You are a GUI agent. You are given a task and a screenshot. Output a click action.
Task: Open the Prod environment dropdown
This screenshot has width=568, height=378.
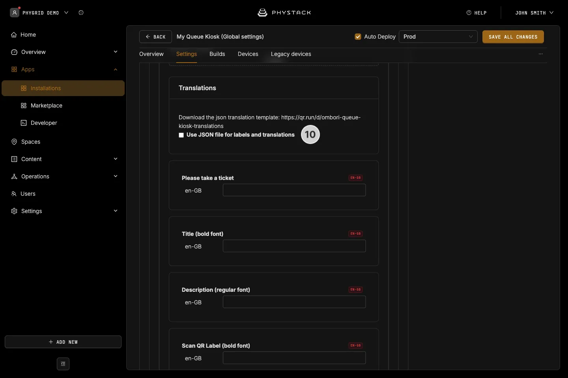(438, 37)
